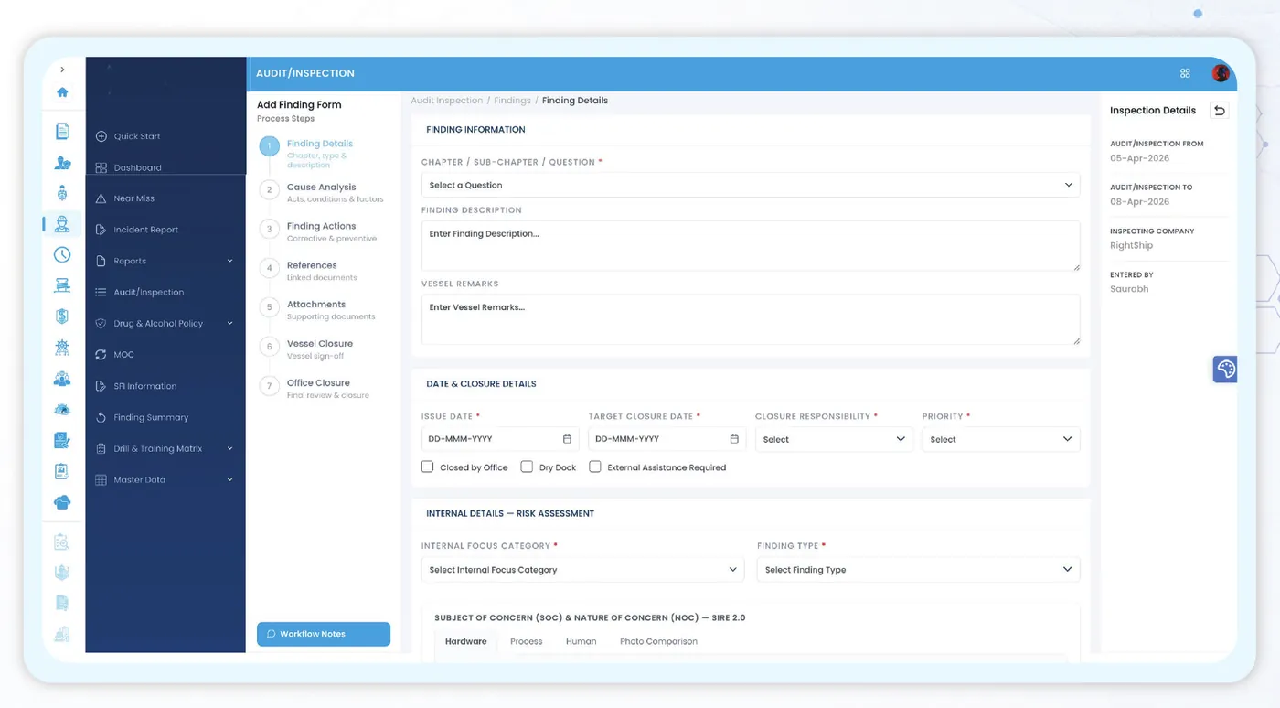
Task: Click the people group icon in the rail
Action: click(x=62, y=379)
